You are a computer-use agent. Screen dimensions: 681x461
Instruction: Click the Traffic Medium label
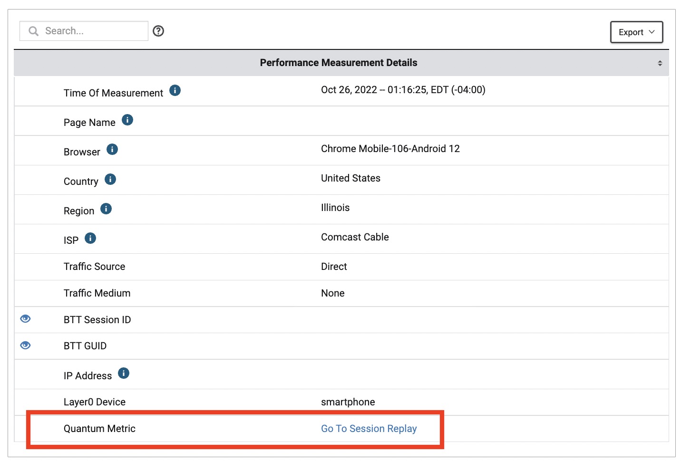point(97,293)
